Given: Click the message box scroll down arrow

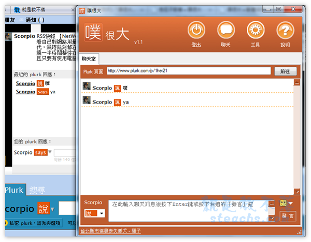Looking at the screenshot, I should [x=272, y=218].
